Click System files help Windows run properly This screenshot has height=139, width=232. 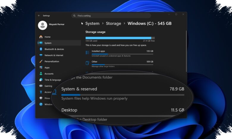coord(94,98)
